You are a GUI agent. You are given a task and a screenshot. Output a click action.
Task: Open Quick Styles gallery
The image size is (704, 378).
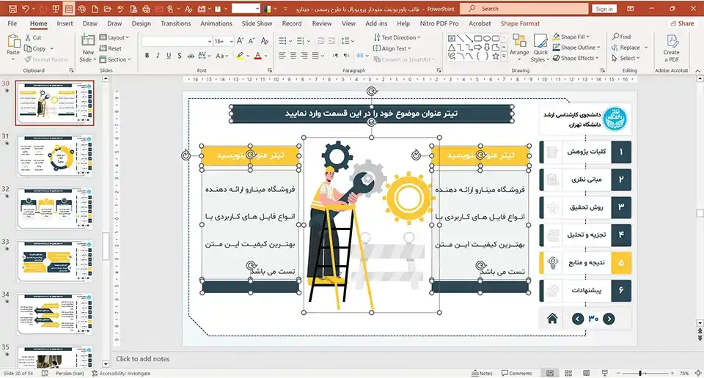coord(540,48)
